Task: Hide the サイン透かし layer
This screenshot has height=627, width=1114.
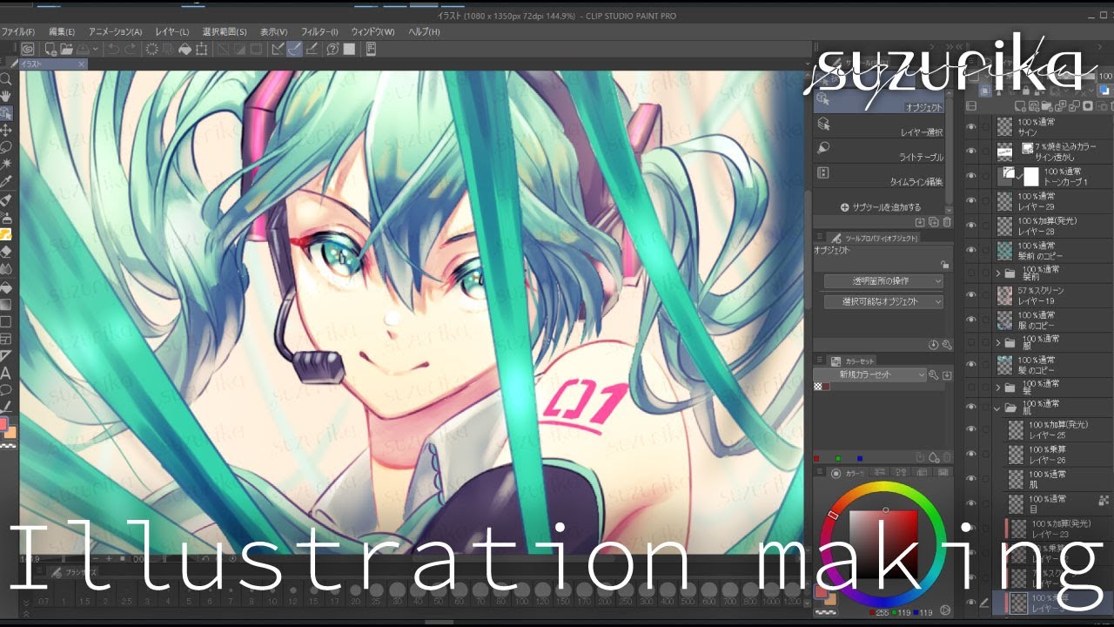Action: tap(971, 152)
